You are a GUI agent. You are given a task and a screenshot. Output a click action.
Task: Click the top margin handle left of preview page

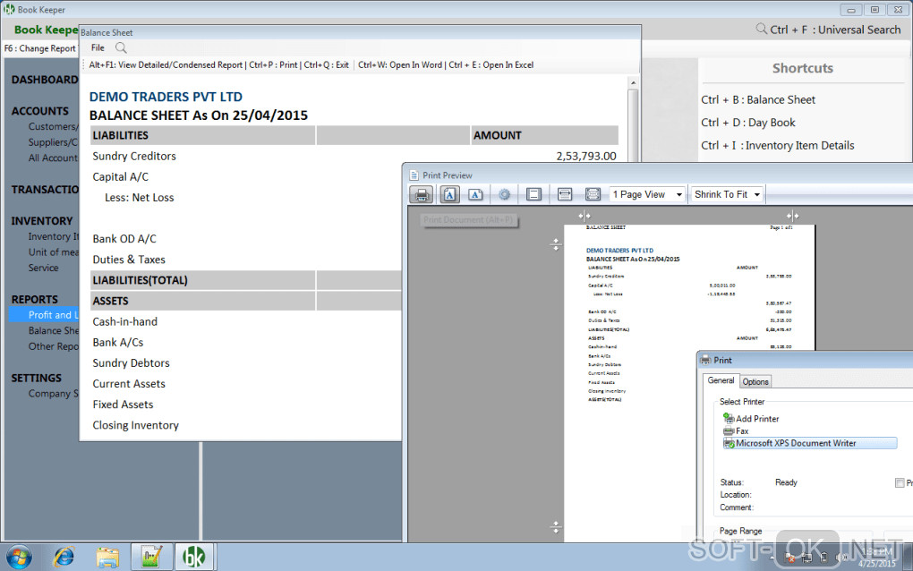click(556, 244)
